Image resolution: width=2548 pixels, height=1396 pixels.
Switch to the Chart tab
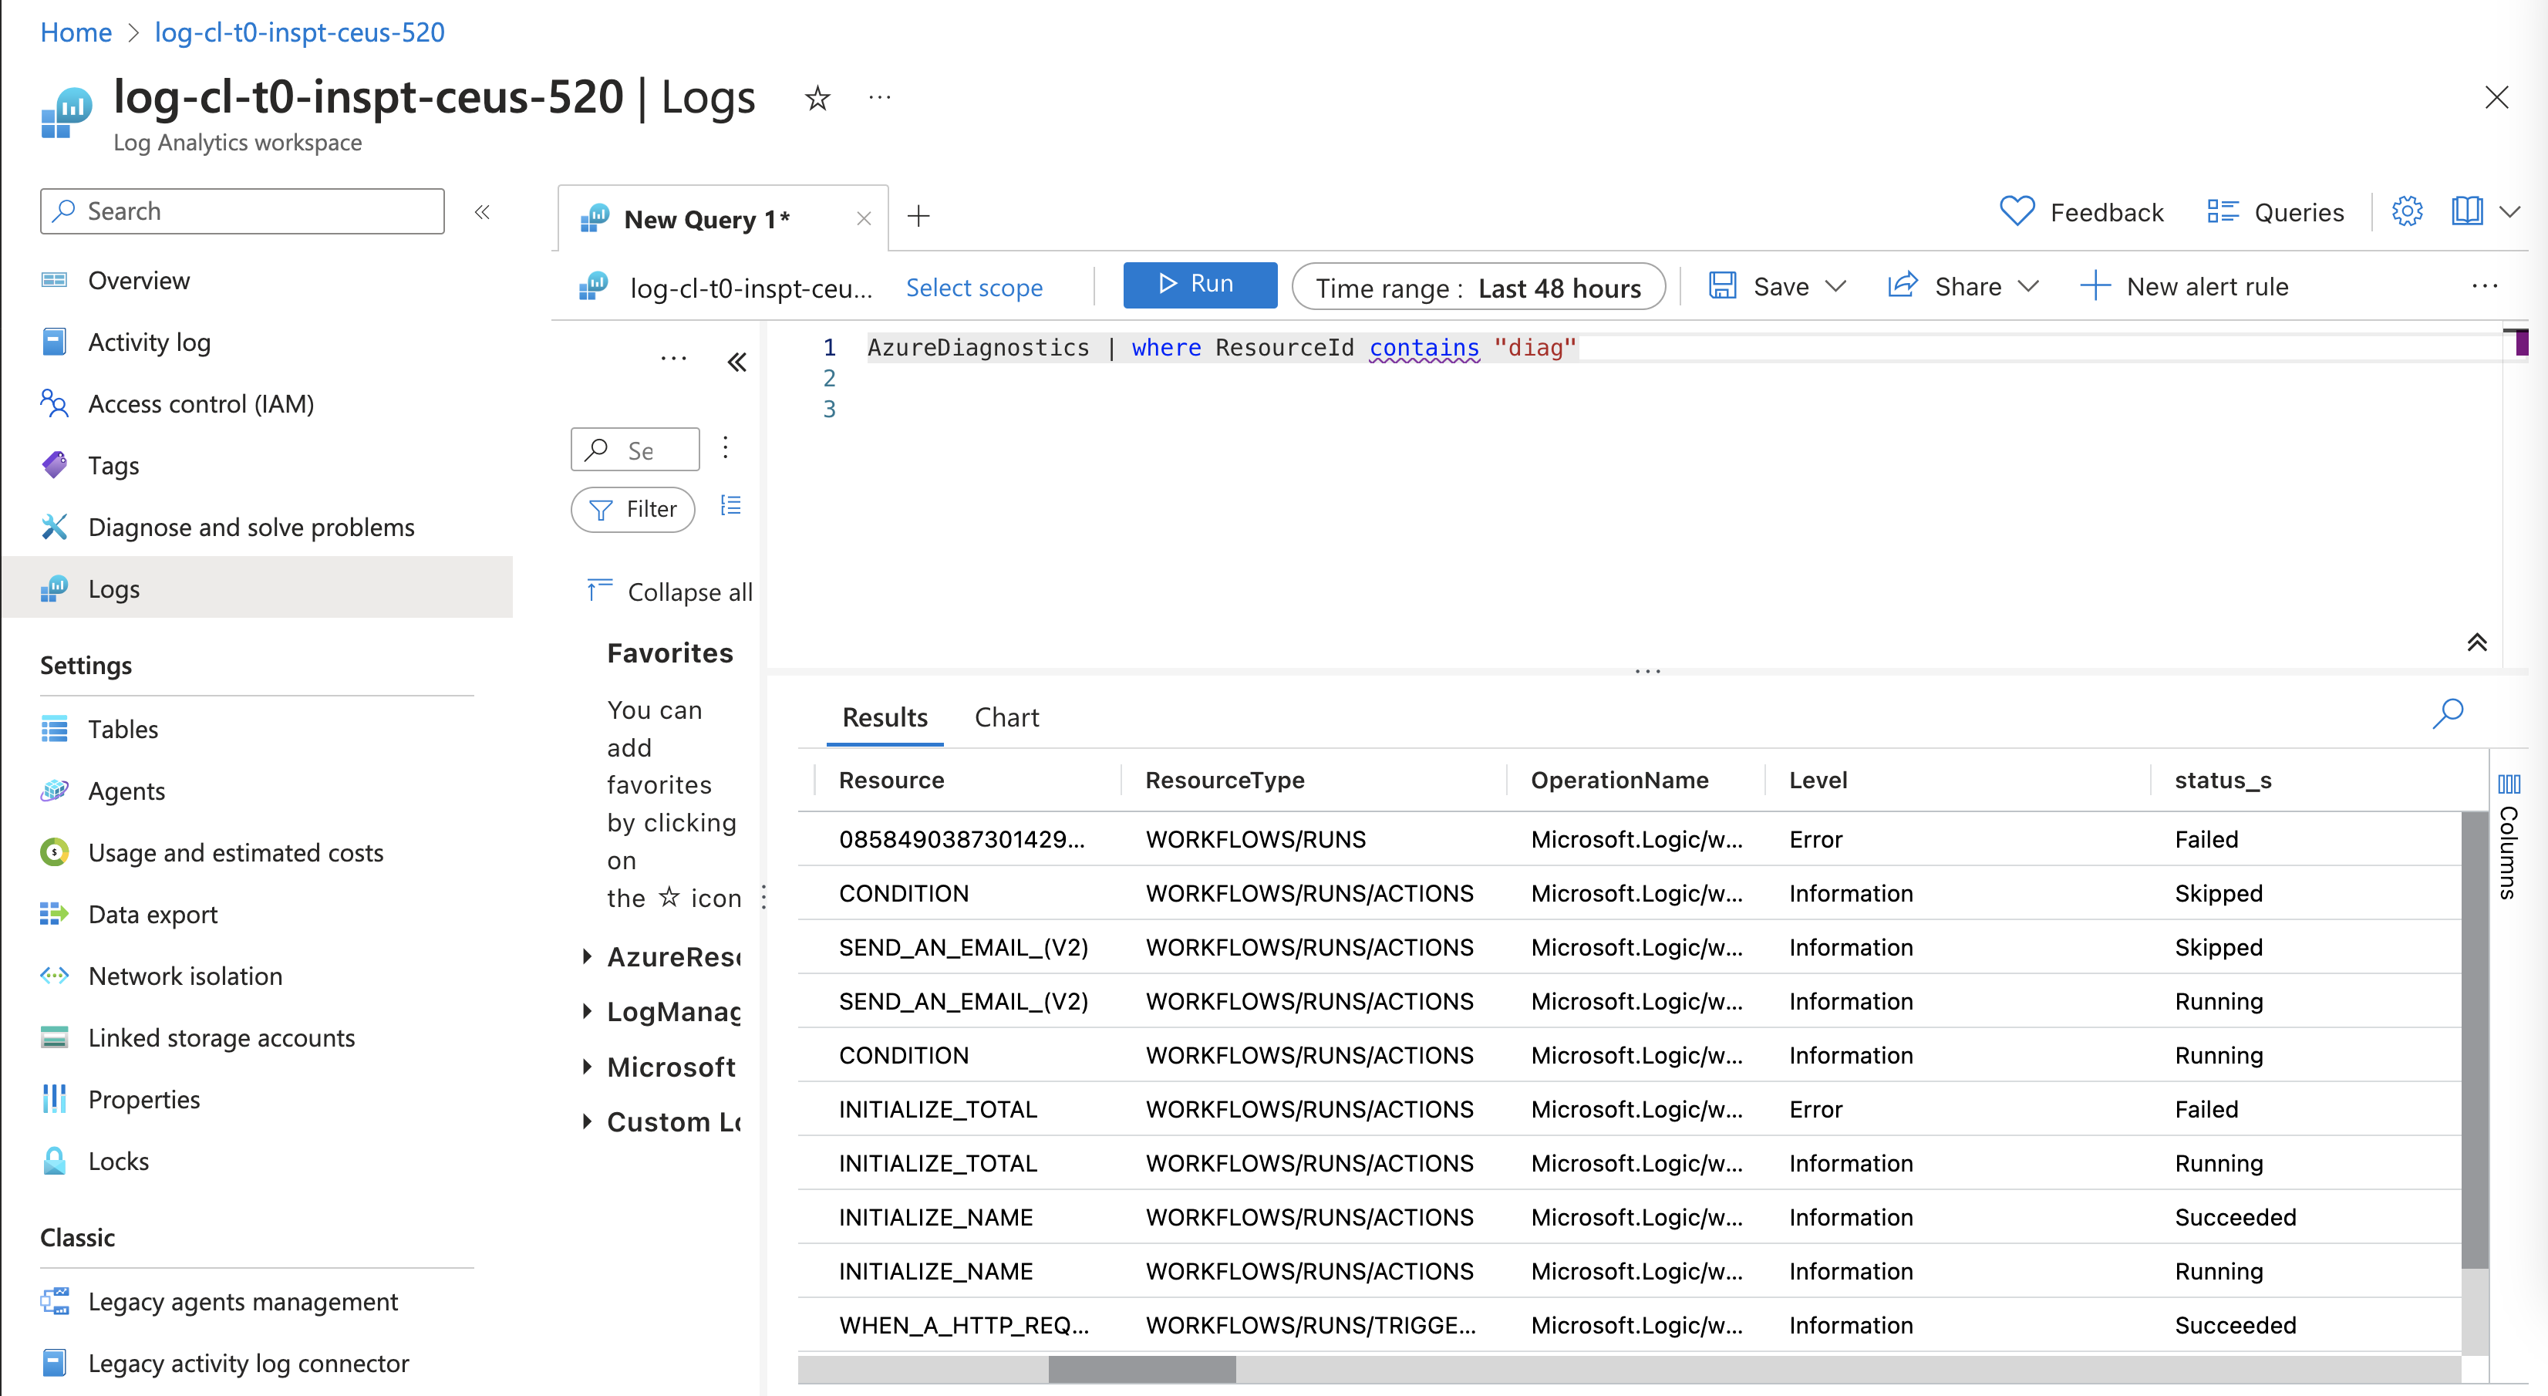point(1007,717)
